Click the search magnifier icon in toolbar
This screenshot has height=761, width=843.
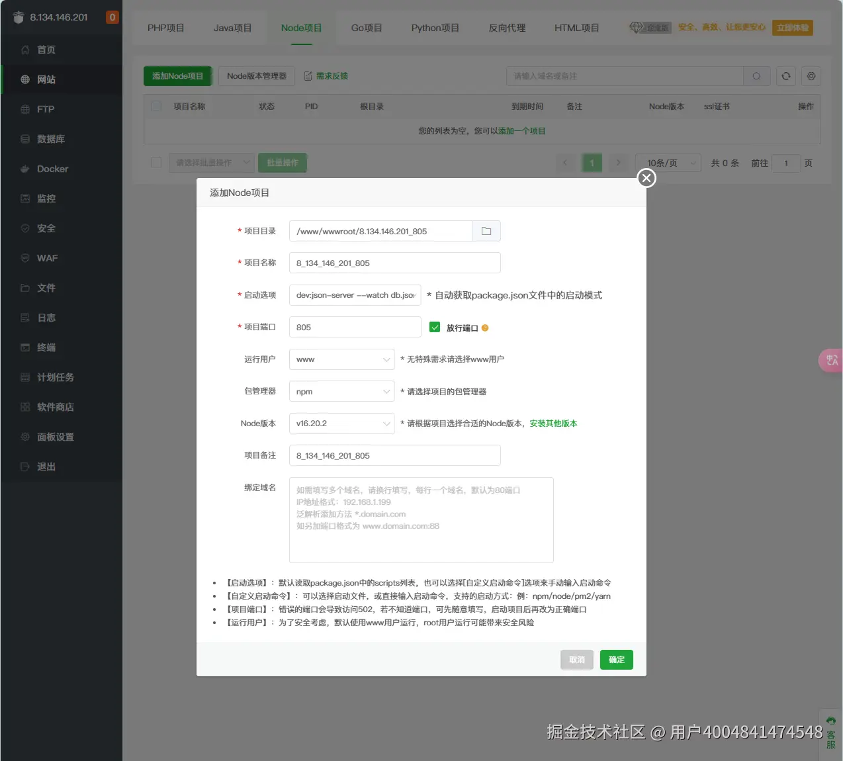click(756, 76)
